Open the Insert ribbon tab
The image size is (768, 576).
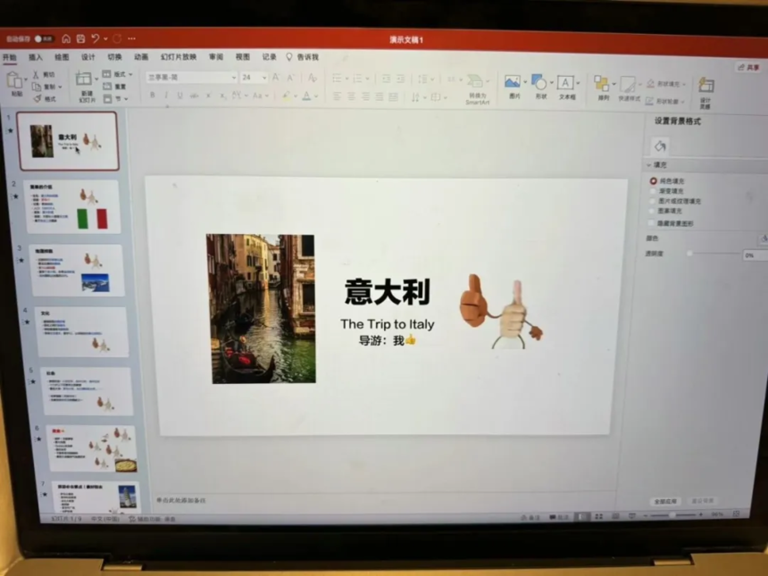[x=35, y=57]
